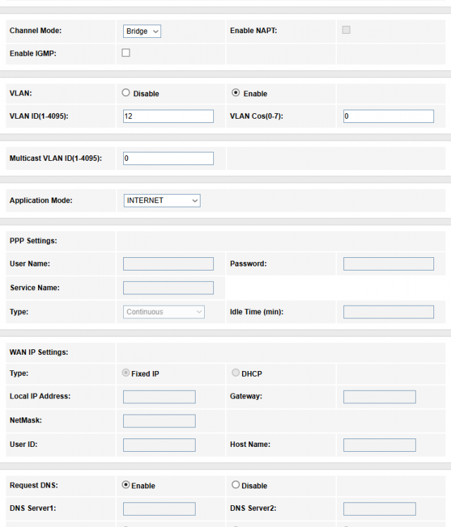This screenshot has height=527, width=451.
Task: Select the DHCP radio button
Action: [236, 373]
